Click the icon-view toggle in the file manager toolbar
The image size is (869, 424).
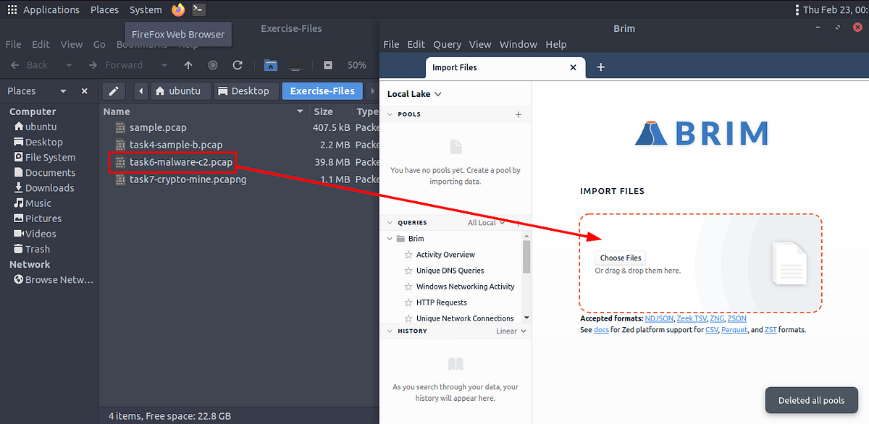[327, 64]
